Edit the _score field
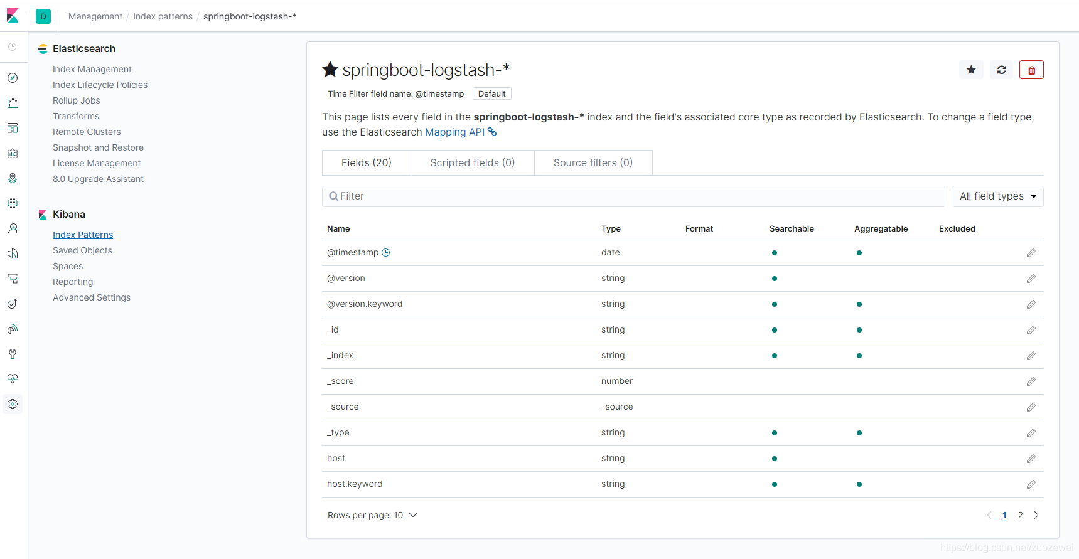The width and height of the screenshot is (1079, 559). [x=1031, y=381]
